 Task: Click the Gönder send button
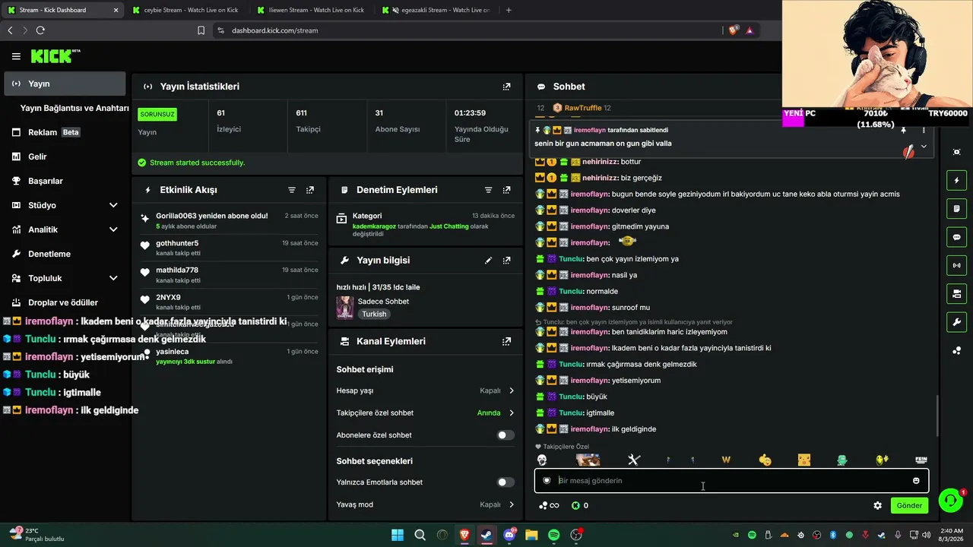(x=909, y=505)
